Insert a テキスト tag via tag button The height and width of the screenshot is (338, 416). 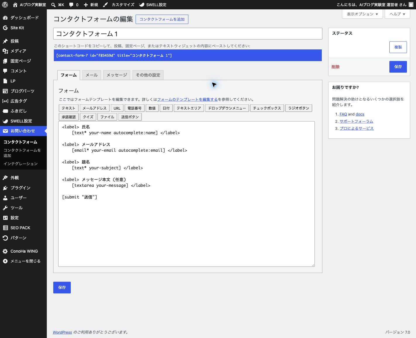pos(69,108)
